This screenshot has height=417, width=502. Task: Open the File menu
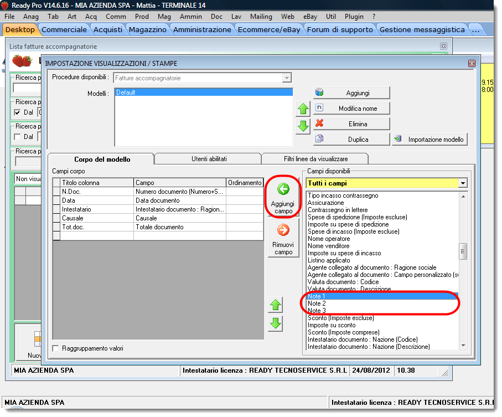[9, 17]
